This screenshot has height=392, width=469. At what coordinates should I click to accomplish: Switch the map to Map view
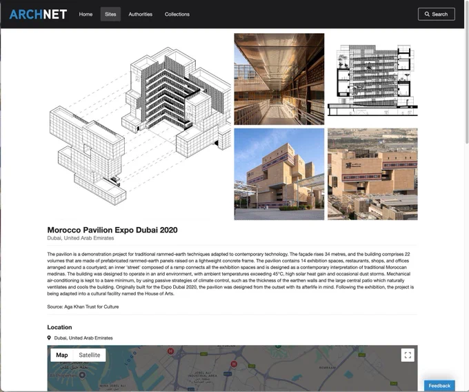pos(62,355)
